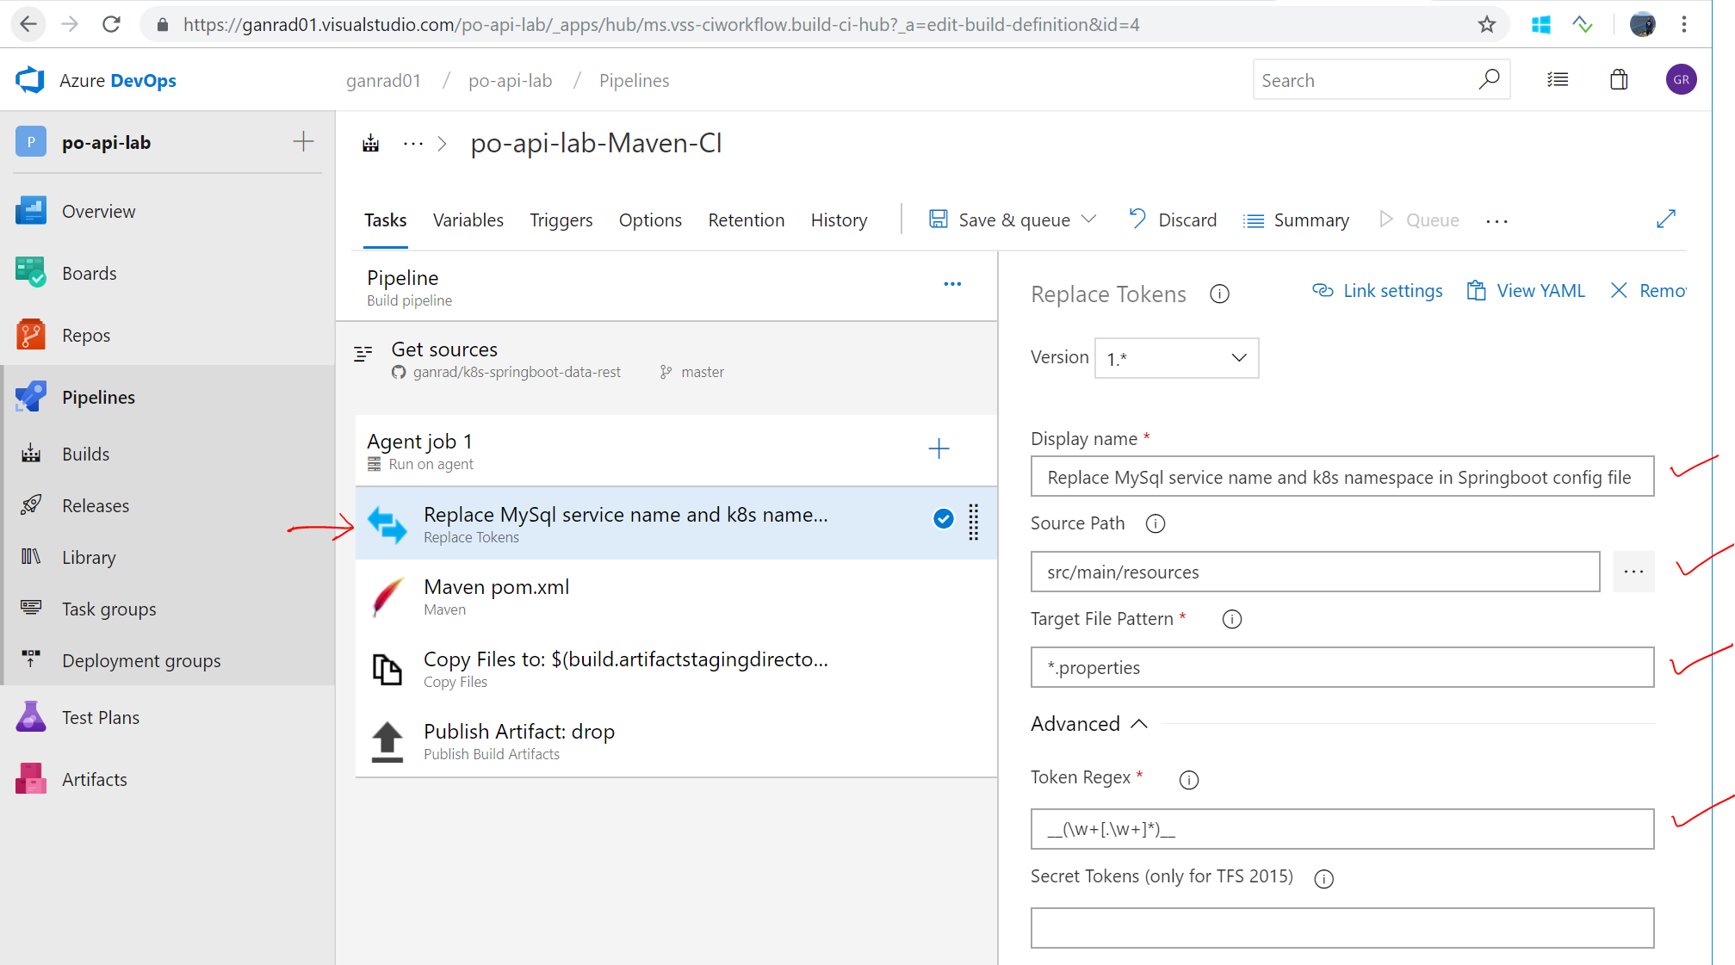
Task: Click the Token Regex input field
Action: [1342, 829]
